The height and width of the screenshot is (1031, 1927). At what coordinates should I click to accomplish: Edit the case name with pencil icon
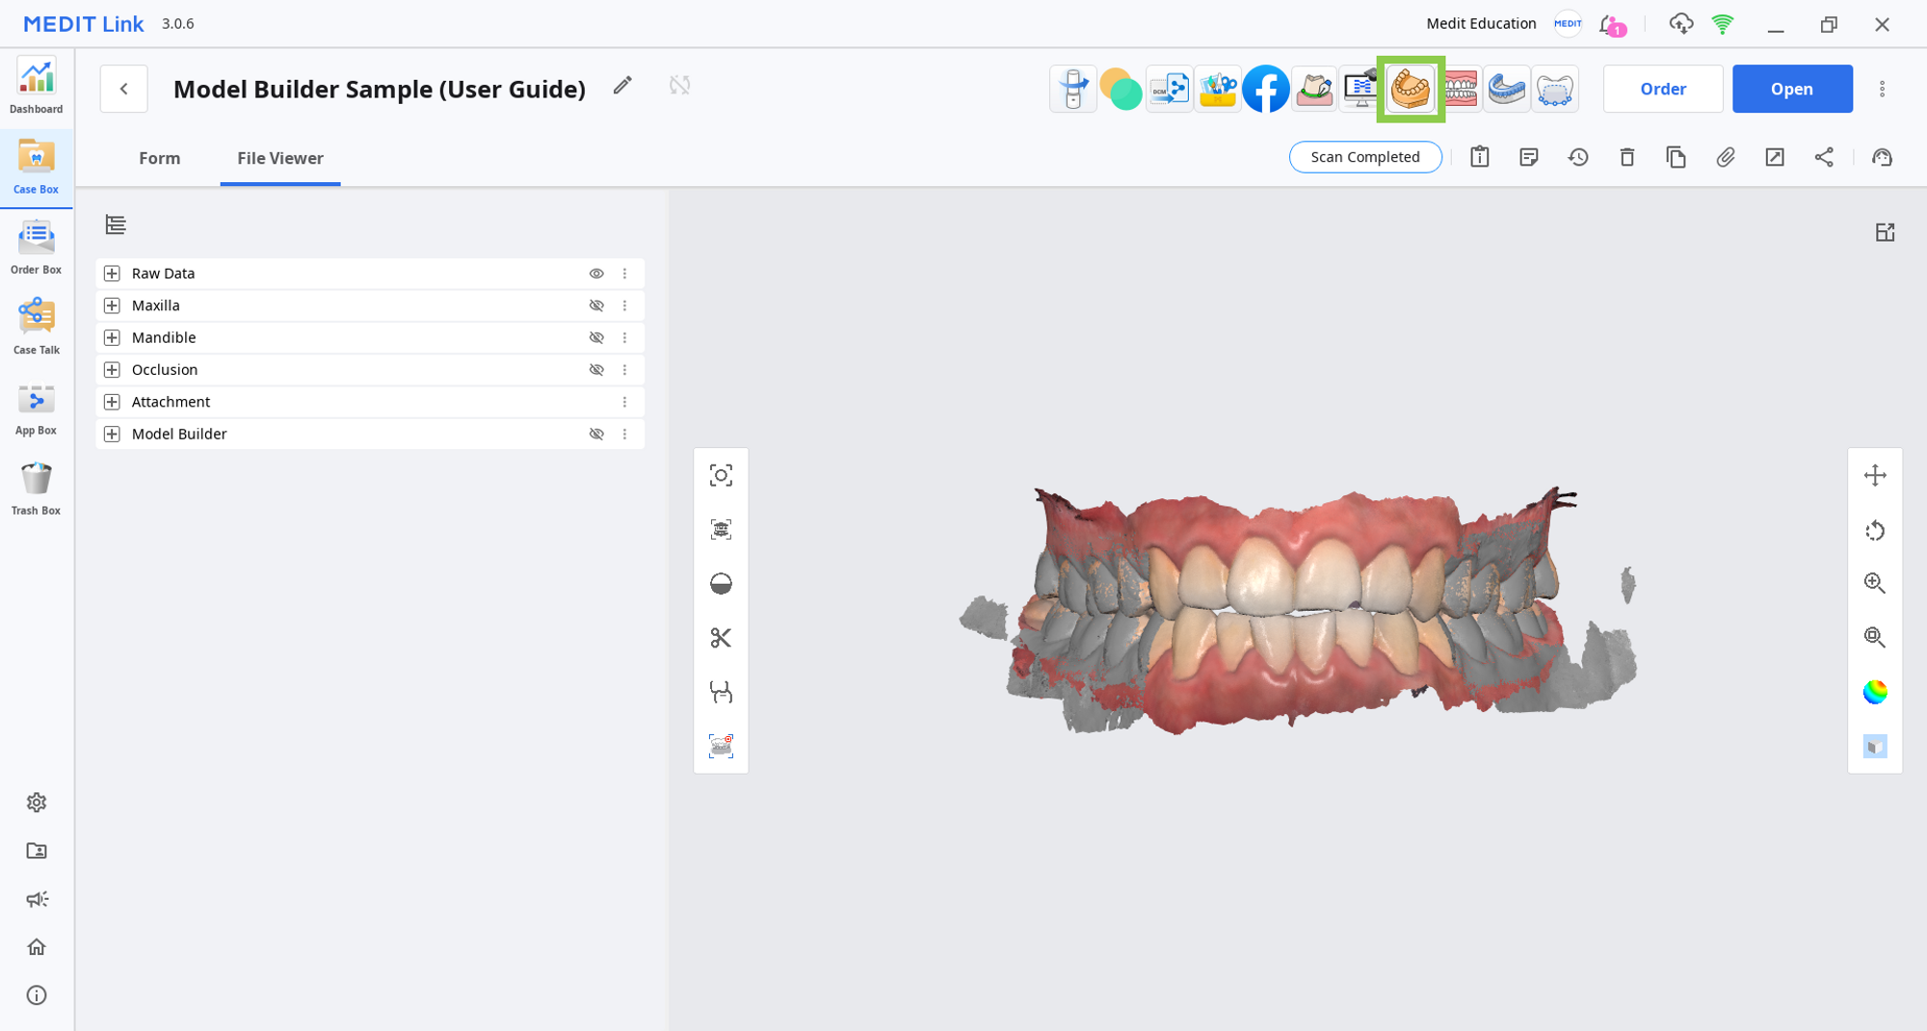[622, 86]
